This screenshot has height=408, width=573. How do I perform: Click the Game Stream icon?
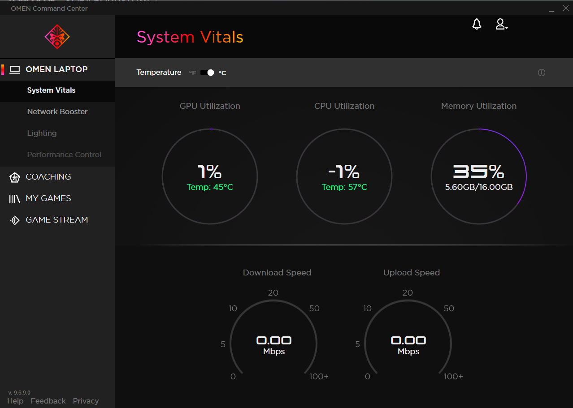[x=15, y=220]
